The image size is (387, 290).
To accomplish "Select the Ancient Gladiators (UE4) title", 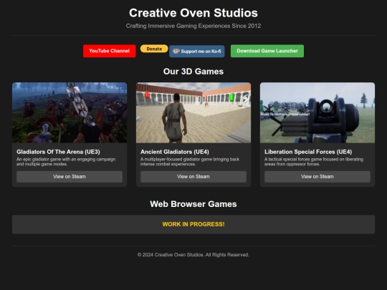I will (175, 152).
